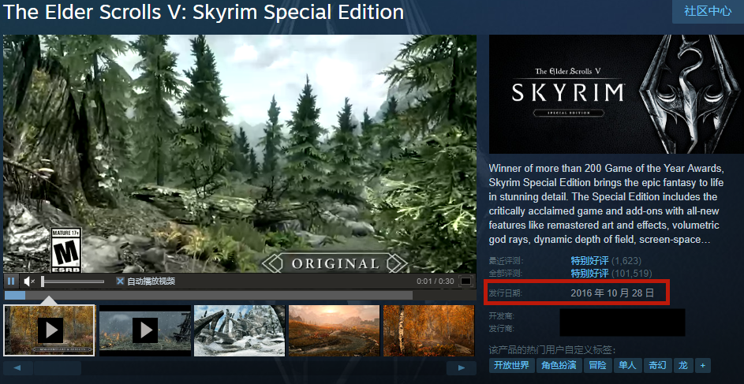Select the 角色扮演 tag
The width and height of the screenshot is (744, 384).
(x=559, y=366)
